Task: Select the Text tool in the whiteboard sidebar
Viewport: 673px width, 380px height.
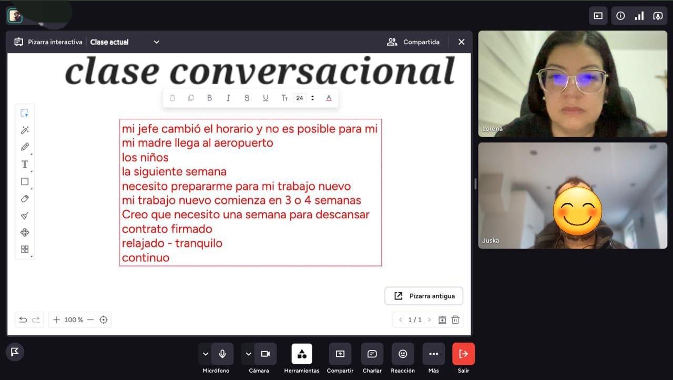Action: pyautogui.click(x=25, y=165)
